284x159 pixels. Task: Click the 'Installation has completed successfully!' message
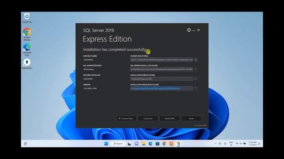pos(114,49)
